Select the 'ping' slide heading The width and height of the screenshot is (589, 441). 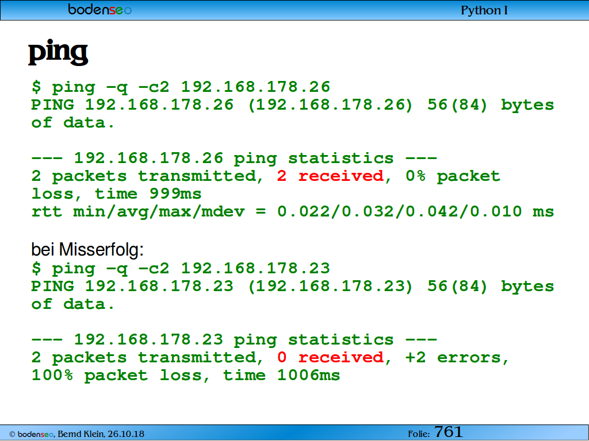point(58,52)
